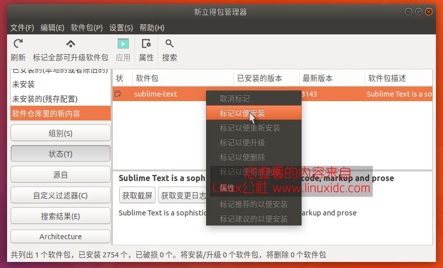Click status icon beside sublime-text

pyautogui.click(x=118, y=94)
